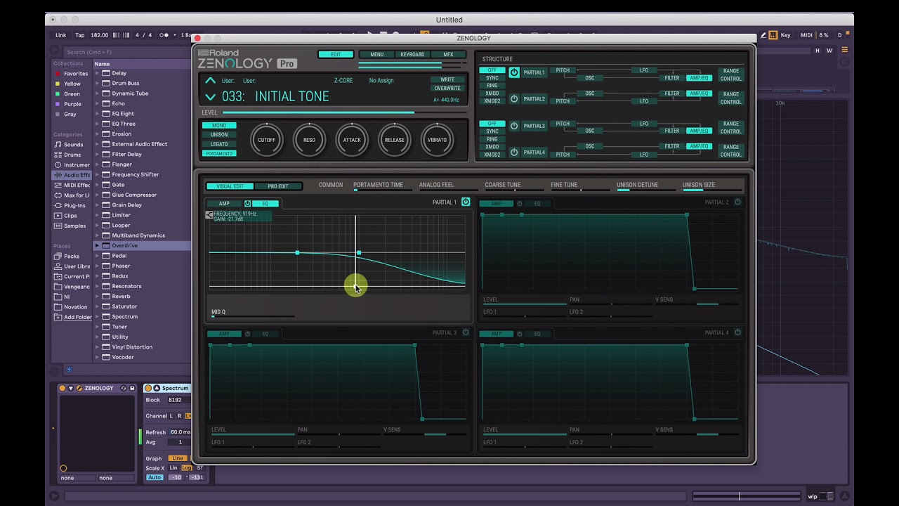Enable UNISON mode
899x506 pixels.
219,135
